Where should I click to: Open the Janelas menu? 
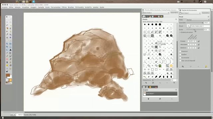point(96,7)
